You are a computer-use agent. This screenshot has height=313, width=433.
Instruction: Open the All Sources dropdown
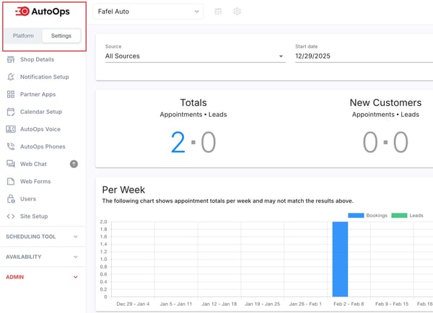(x=195, y=56)
